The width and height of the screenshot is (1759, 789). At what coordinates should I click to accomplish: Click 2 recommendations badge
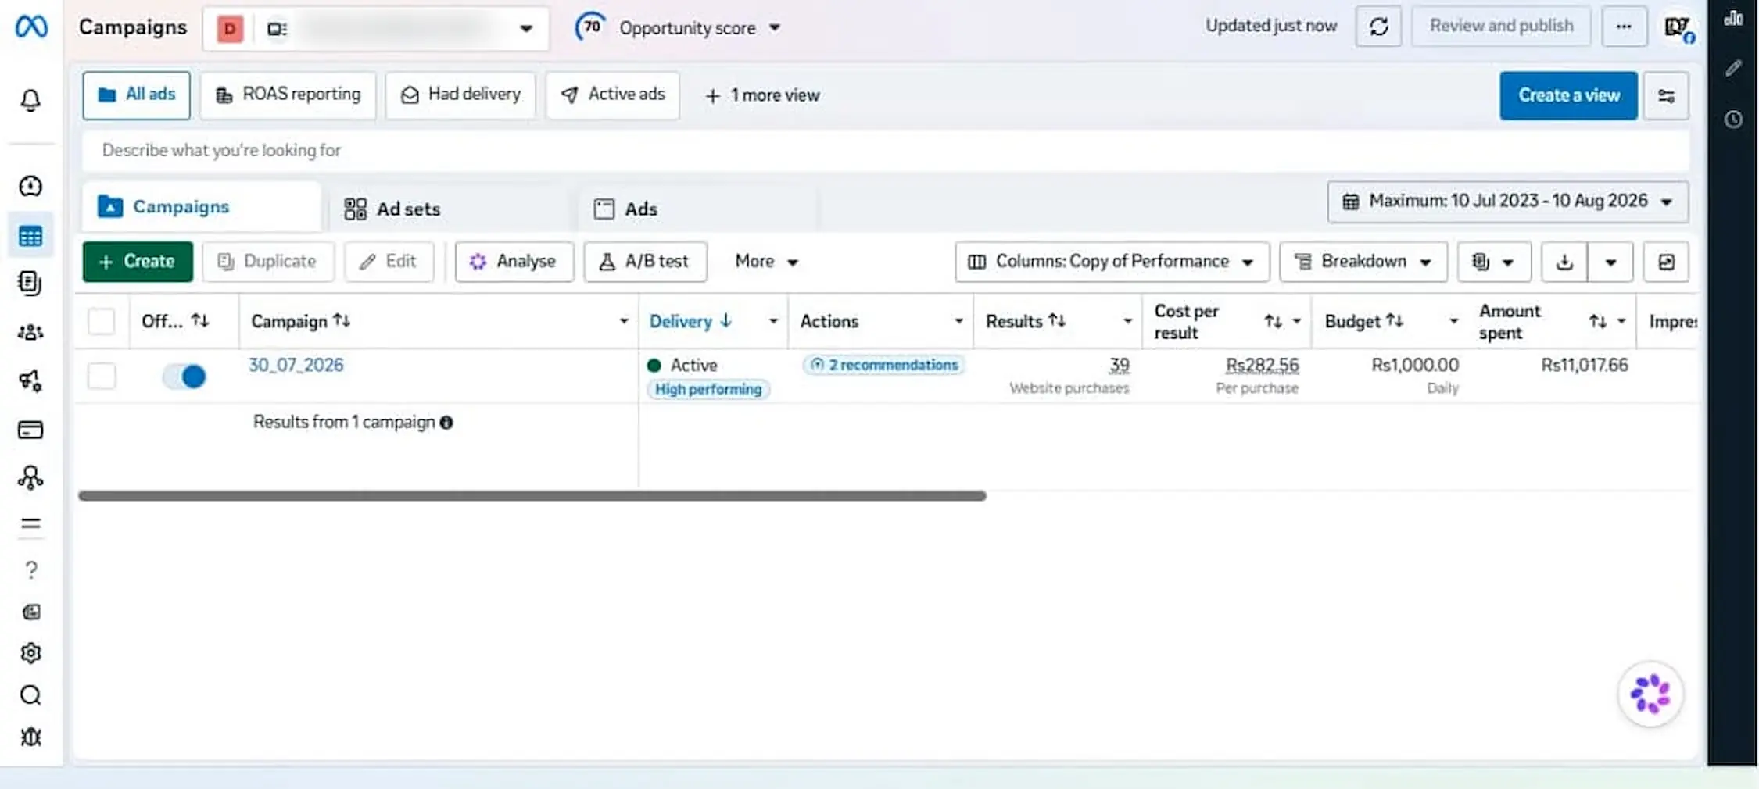[883, 365]
